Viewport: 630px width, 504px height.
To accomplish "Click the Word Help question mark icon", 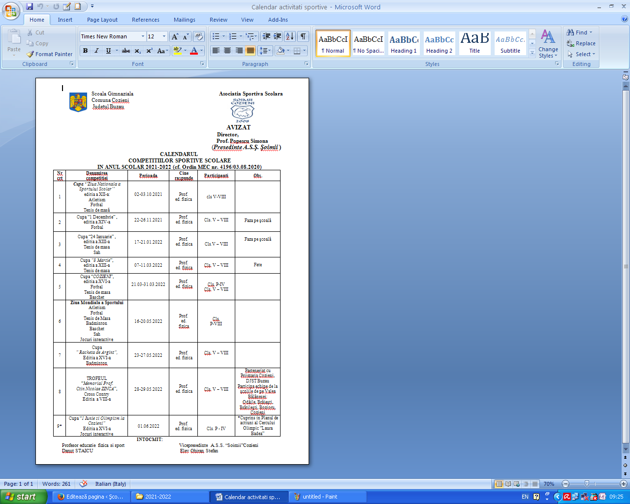I will point(625,20).
